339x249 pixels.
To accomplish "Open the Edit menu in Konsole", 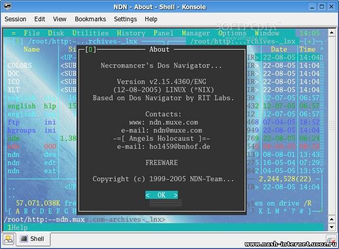I will pyautogui.click(x=40, y=19).
